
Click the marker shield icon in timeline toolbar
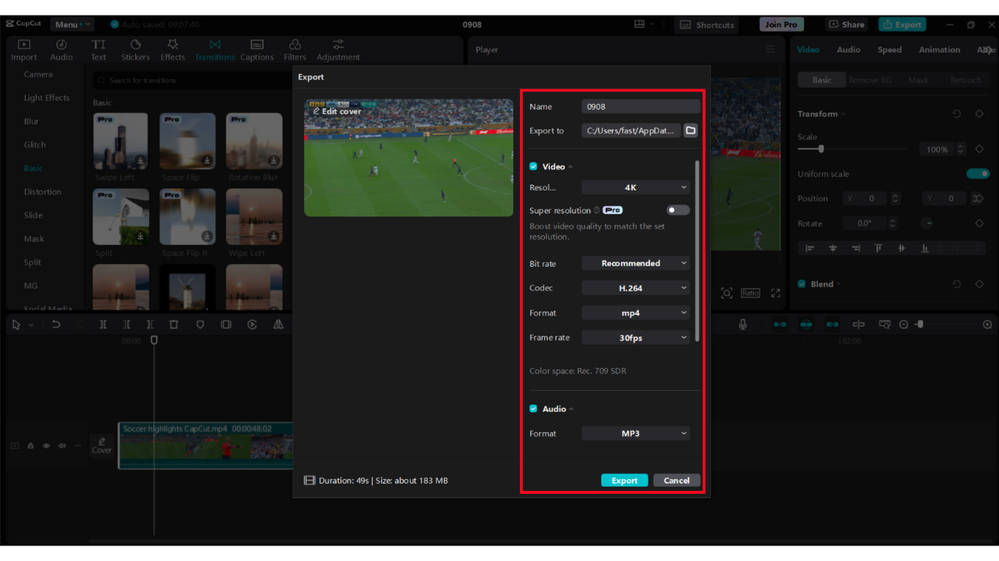(x=200, y=325)
